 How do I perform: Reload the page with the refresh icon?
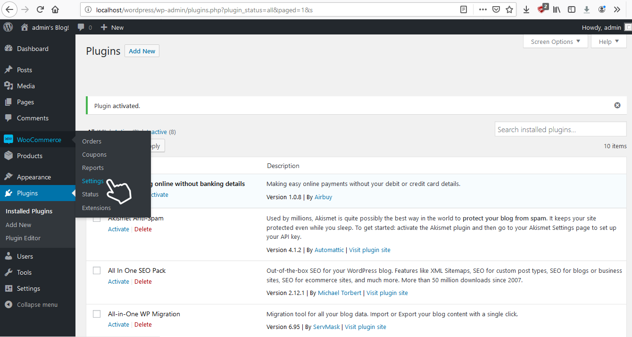coord(40,9)
